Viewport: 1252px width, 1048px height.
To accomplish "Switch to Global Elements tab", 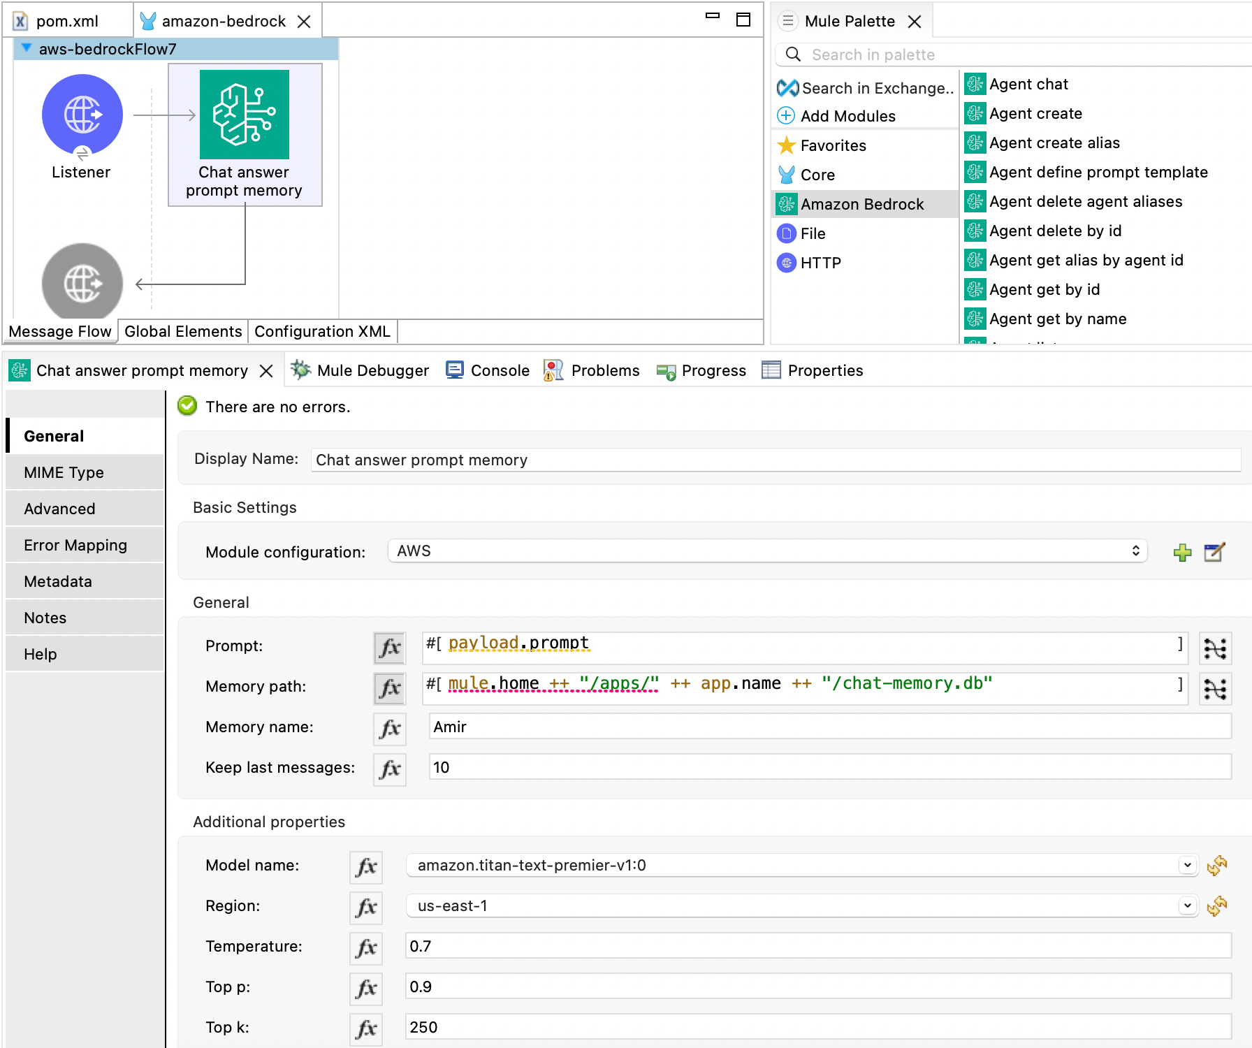I will (183, 331).
